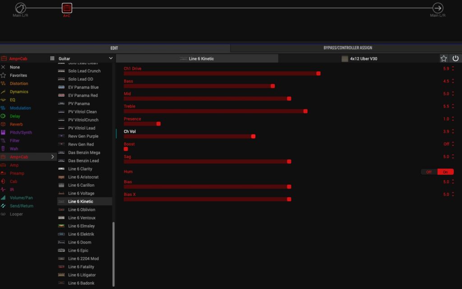This screenshot has height=289, width=462.
Task: Select the Reverb category
Action: point(16,124)
